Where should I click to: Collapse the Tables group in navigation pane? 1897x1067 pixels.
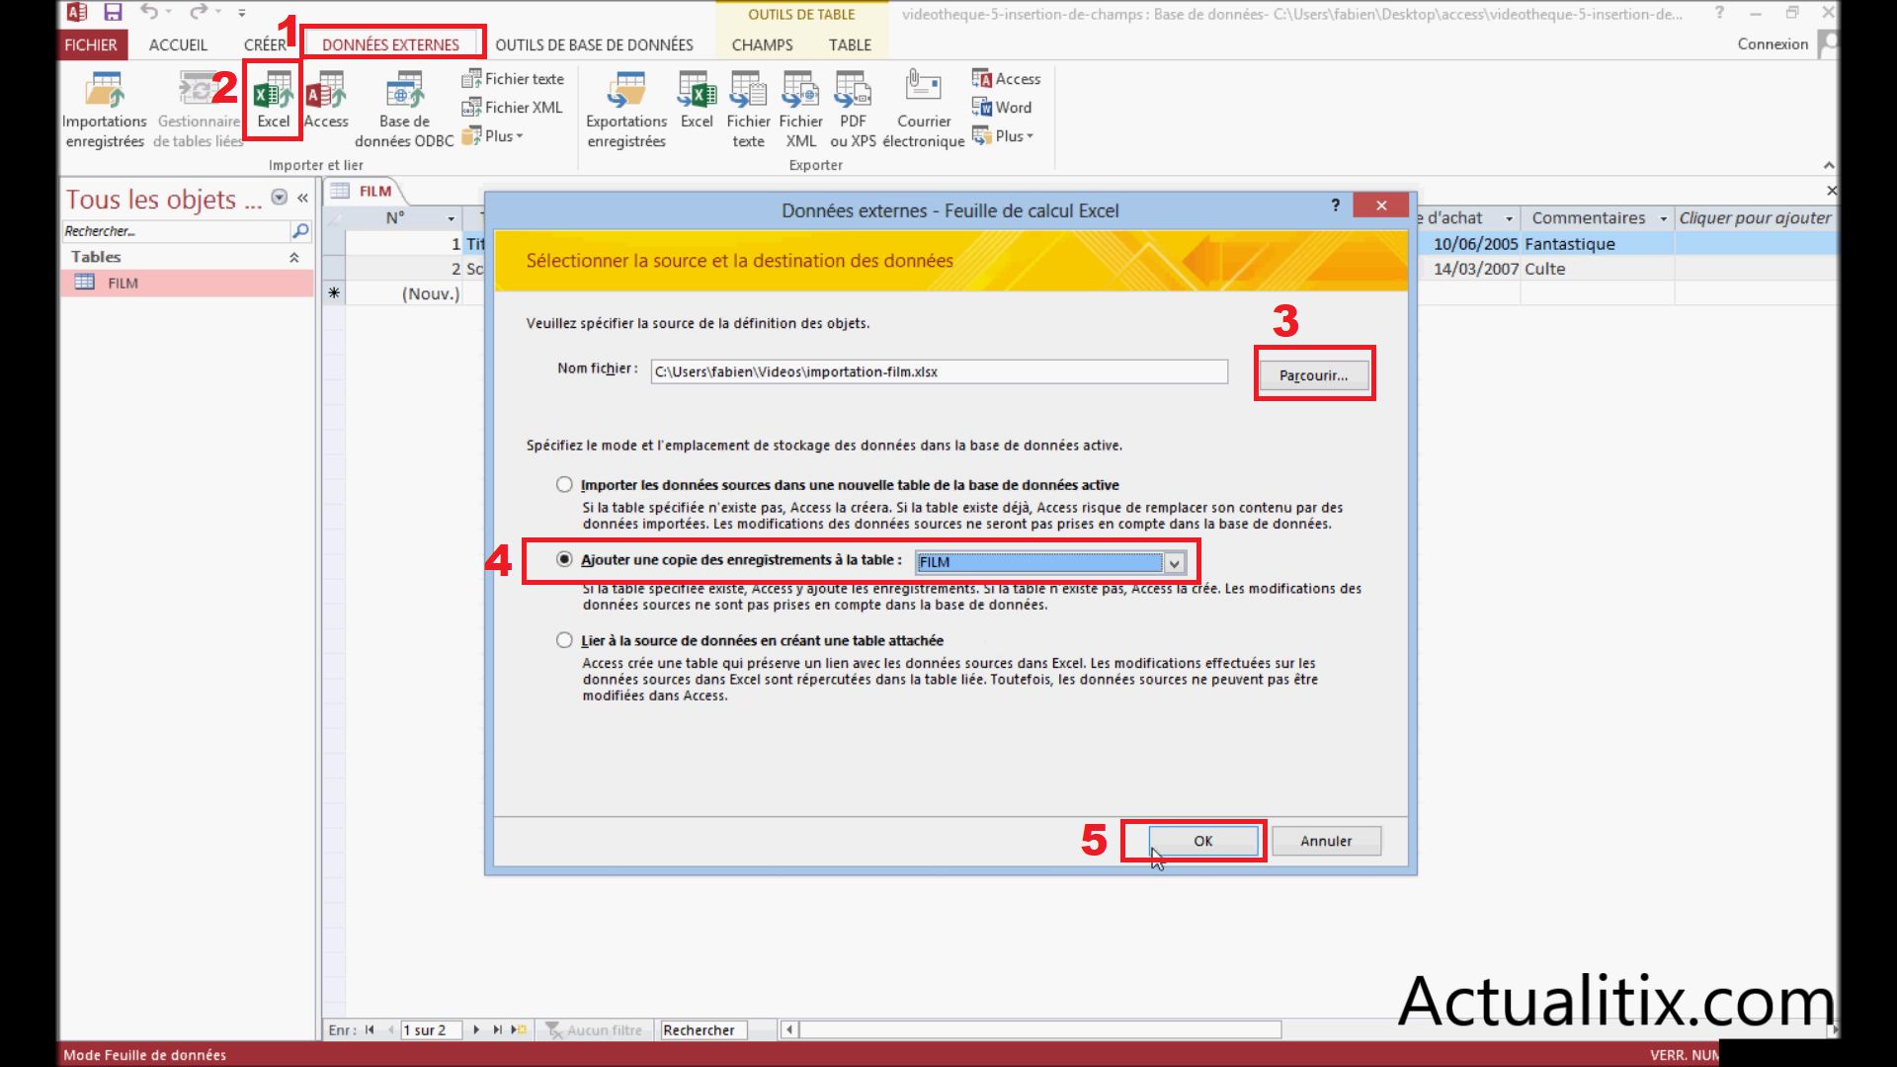(293, 257)
